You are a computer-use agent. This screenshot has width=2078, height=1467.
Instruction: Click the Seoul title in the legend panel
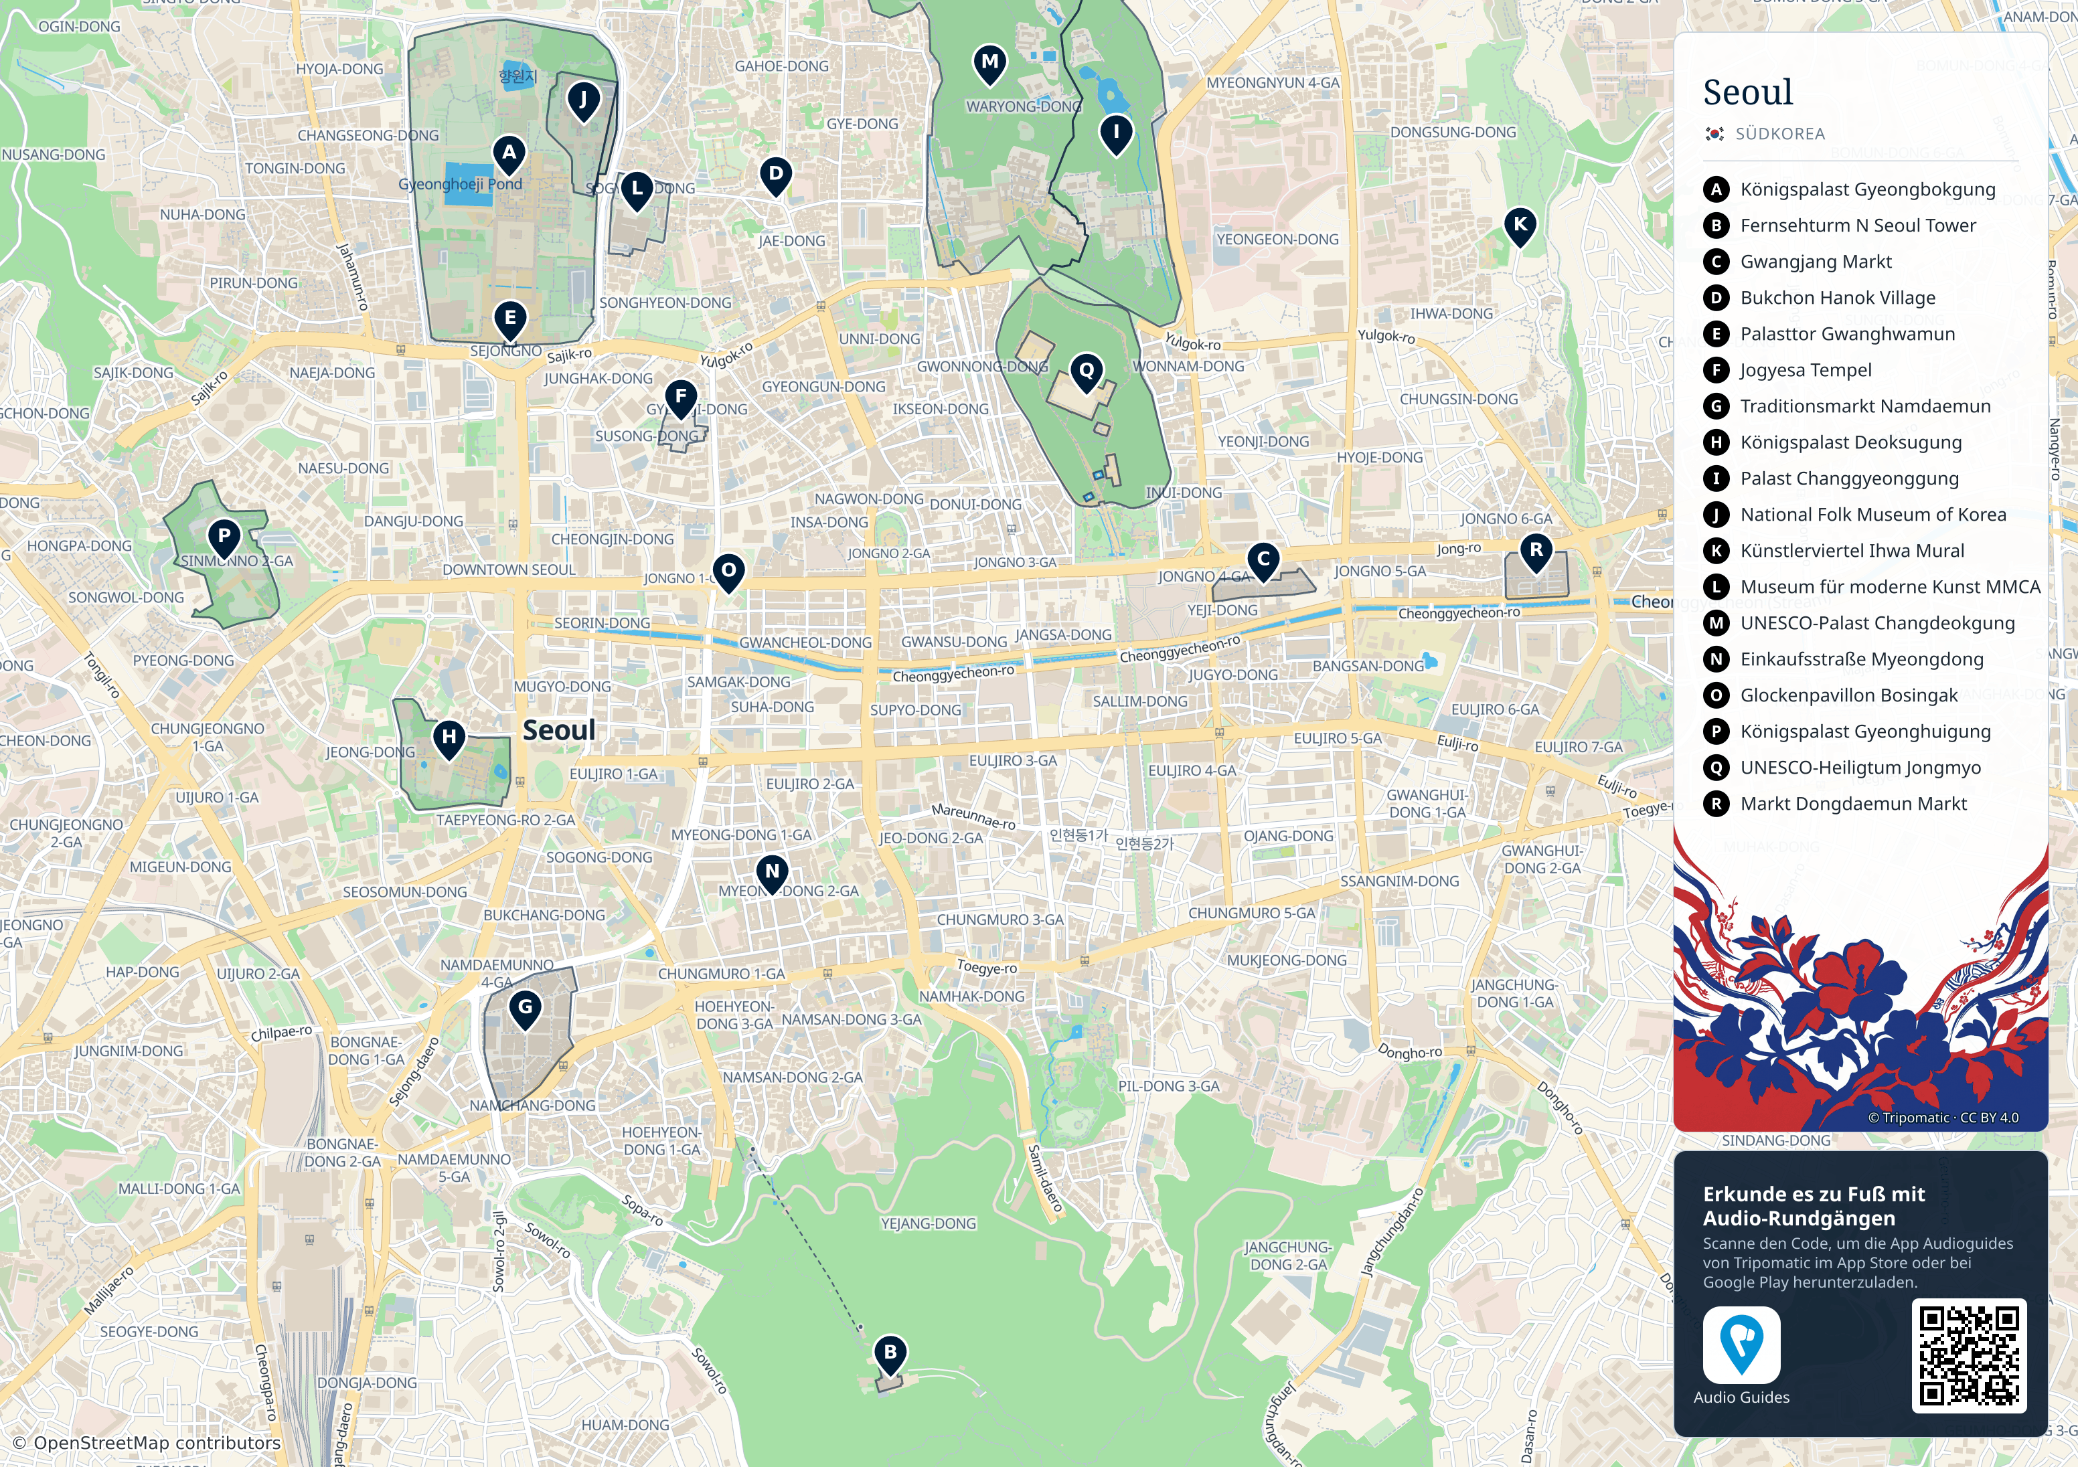pyautogui.click(x=1748, y=92)
